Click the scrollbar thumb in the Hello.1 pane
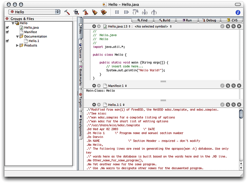248x183 pixels. (241, 114)
